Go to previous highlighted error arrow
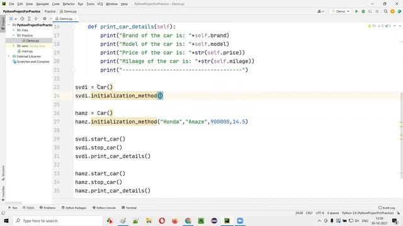The width and height of the screenshot is (403, 226). tap(395, 26)
